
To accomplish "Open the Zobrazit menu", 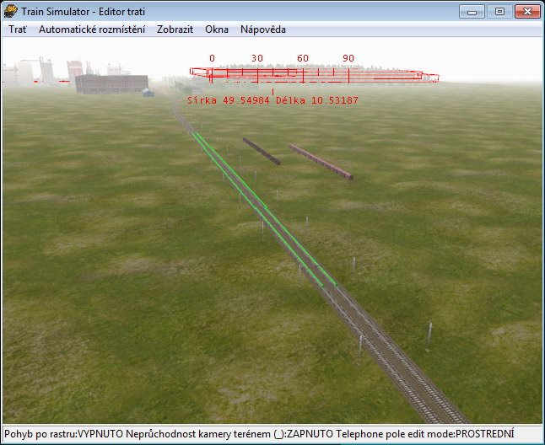I will pyautogui.click(x=175, y=29).
